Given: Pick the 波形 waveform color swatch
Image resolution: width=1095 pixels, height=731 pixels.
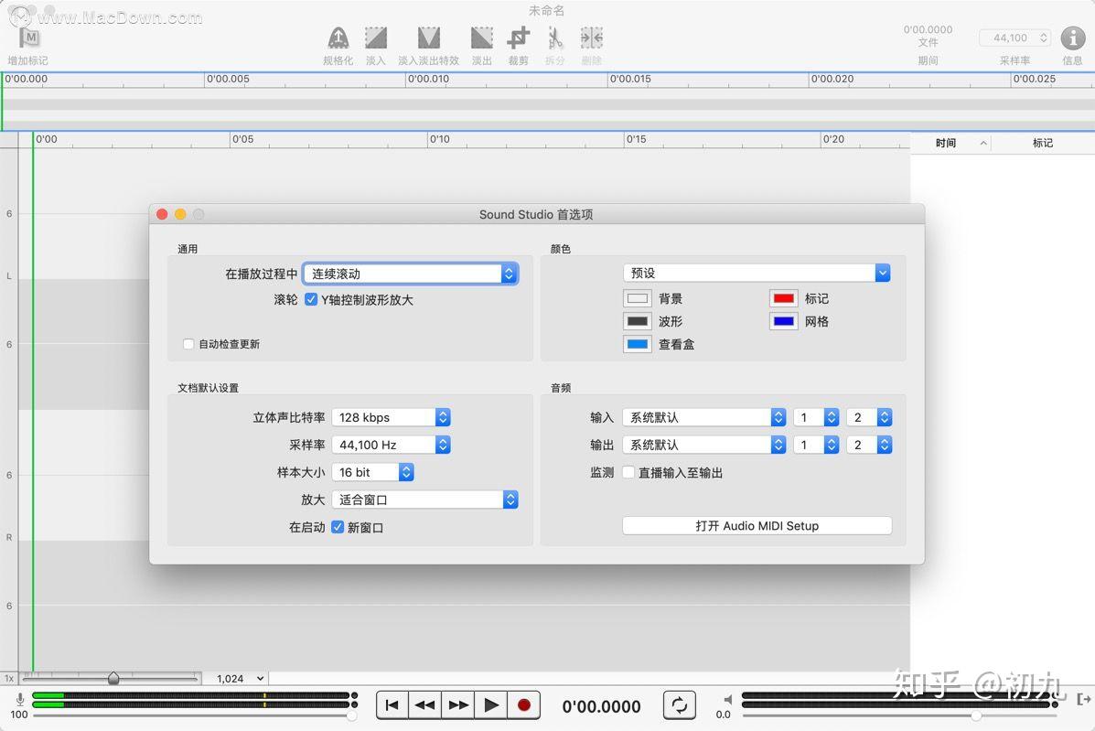Looking at the screenshot, I should click(x=637, y=321).
